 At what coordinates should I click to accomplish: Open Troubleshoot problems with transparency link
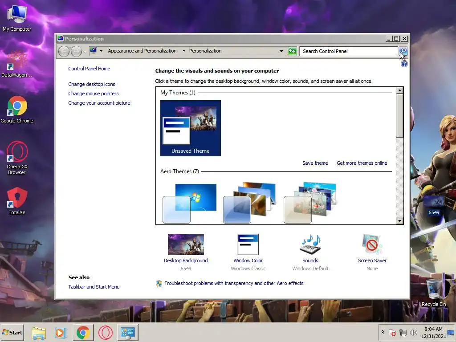click(x=234, y=283)
